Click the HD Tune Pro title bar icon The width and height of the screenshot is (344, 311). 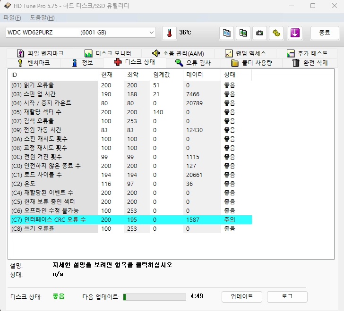point(8,6)
